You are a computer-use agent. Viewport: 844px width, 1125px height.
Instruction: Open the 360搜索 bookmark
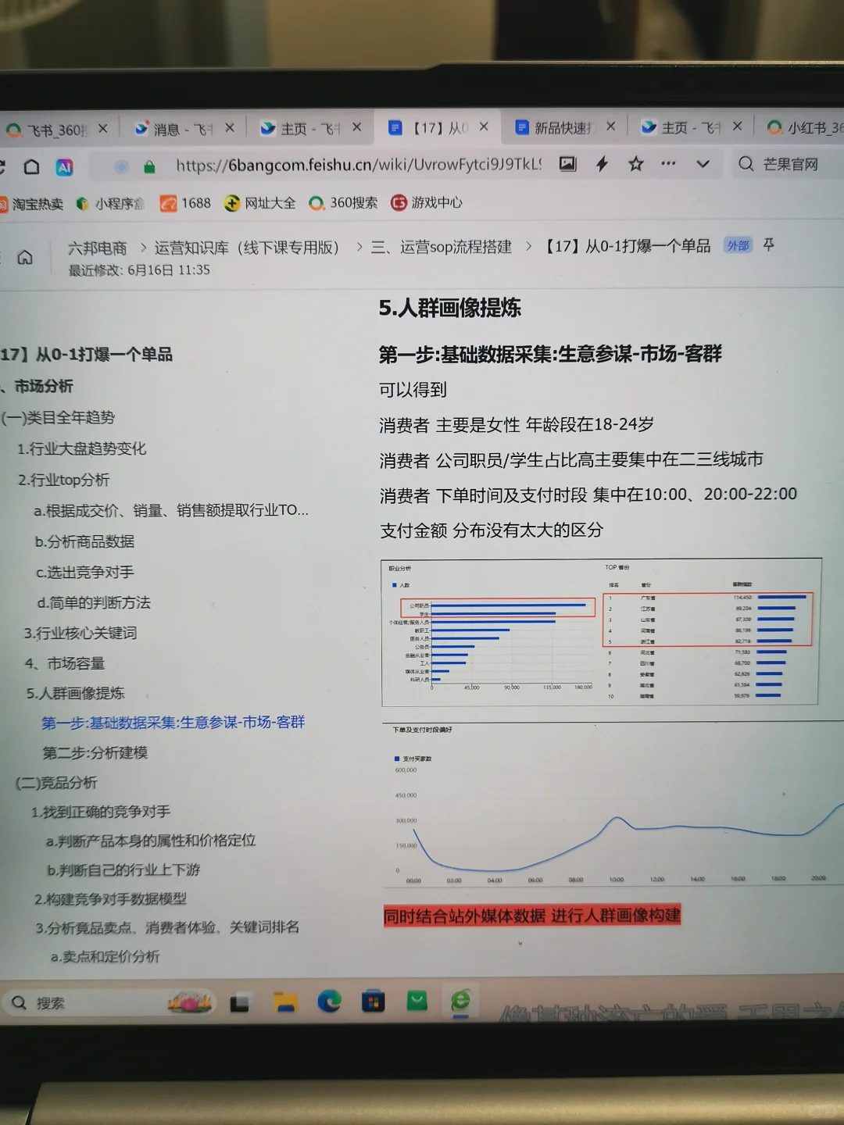(343, 203)
